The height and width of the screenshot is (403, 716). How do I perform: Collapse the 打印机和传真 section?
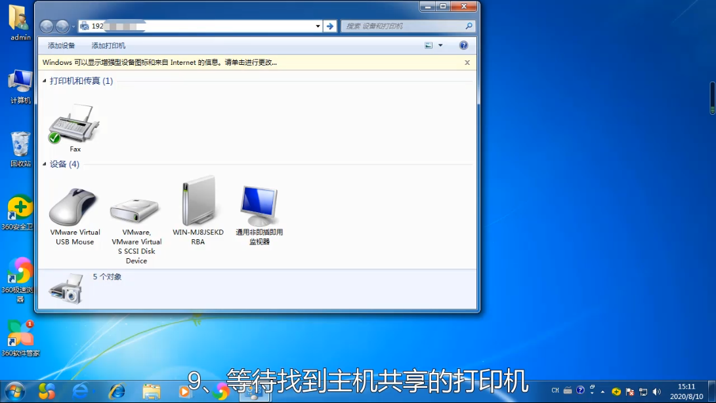coord(45,81)
